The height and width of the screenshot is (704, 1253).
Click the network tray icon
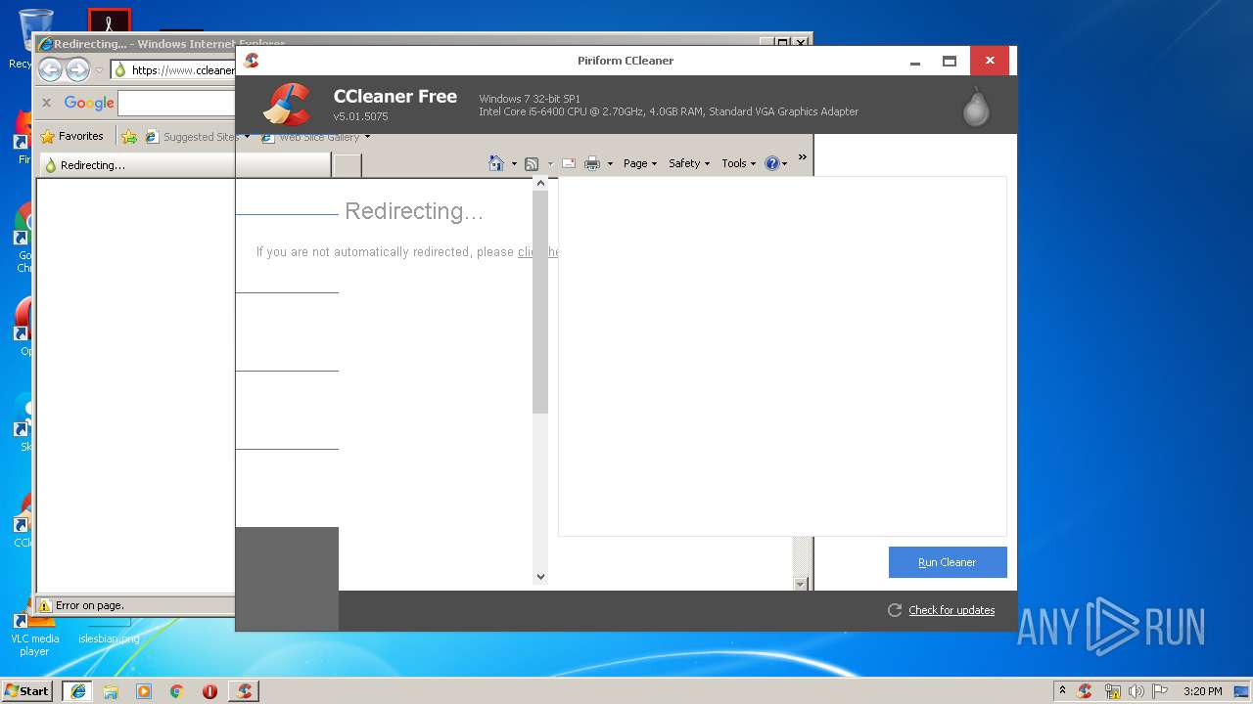point(1112,691)
